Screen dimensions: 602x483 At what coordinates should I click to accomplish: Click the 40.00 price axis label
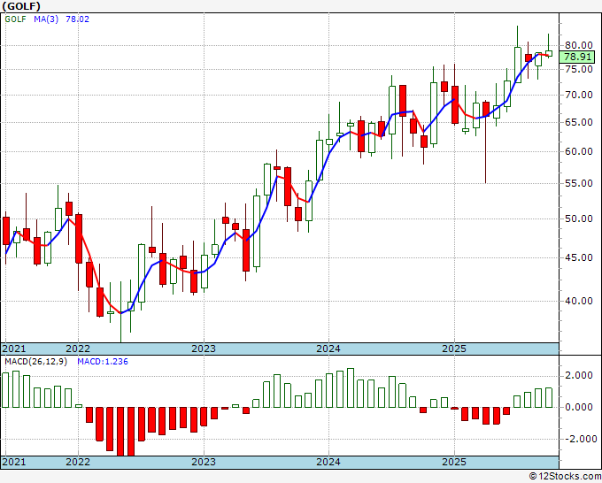click(x=579, y=301)
